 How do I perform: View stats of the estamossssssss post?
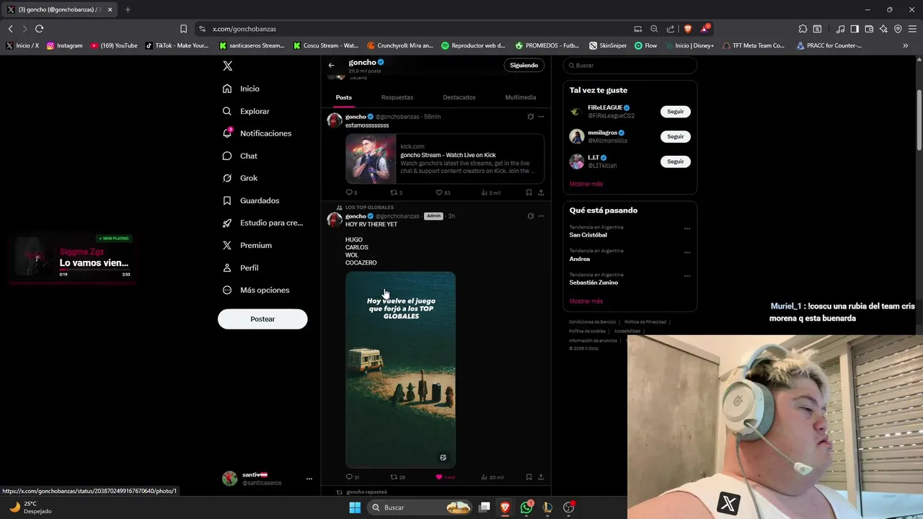pyautogui.click(x=490, y=192)
